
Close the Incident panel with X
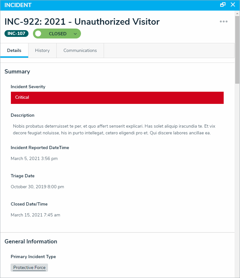point(233,4)
